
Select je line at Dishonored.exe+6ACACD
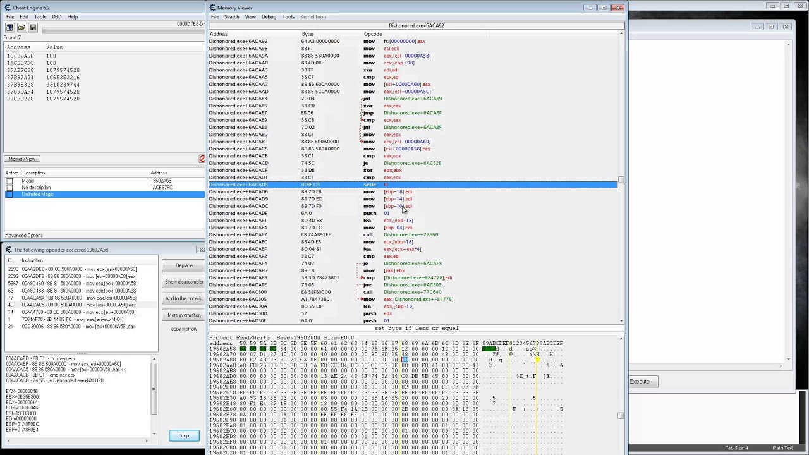pos(413,163)
